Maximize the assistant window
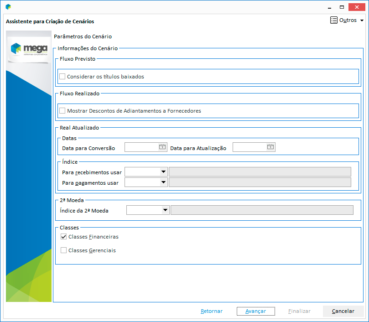Screen dimensions: 369x322 pyautogui.click(x=342, y=7)
